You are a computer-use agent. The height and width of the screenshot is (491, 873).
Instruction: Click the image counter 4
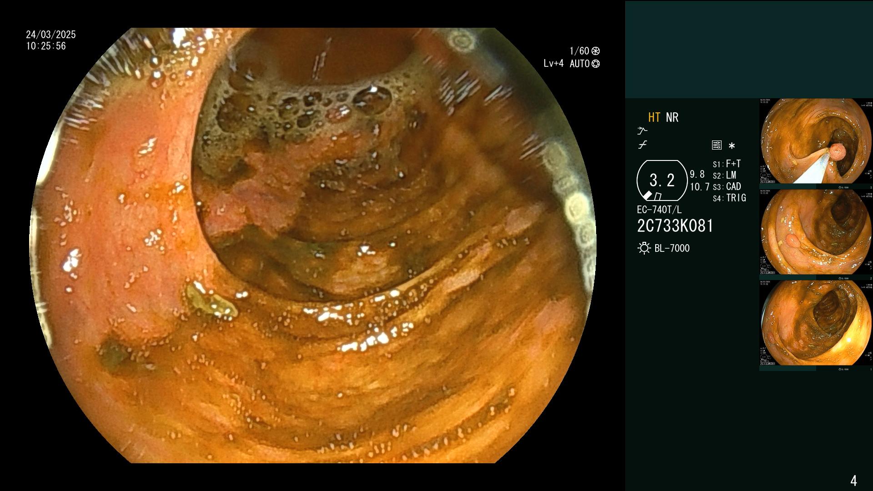point(853,481)
